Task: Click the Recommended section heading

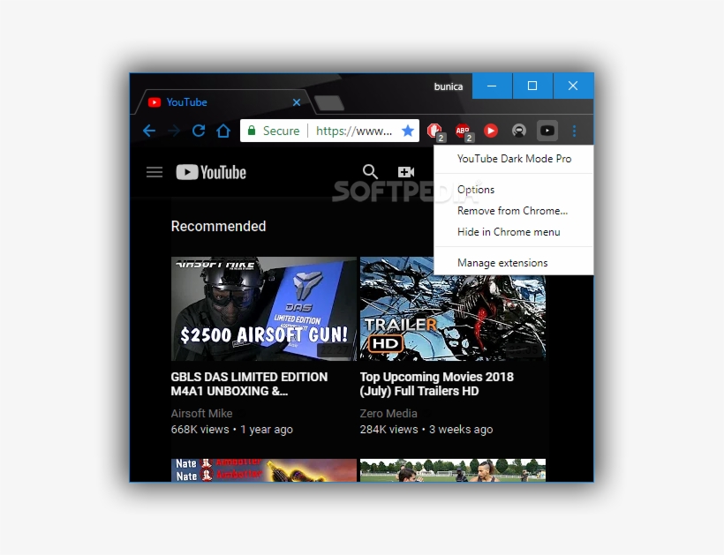Action: coord(218,226)
